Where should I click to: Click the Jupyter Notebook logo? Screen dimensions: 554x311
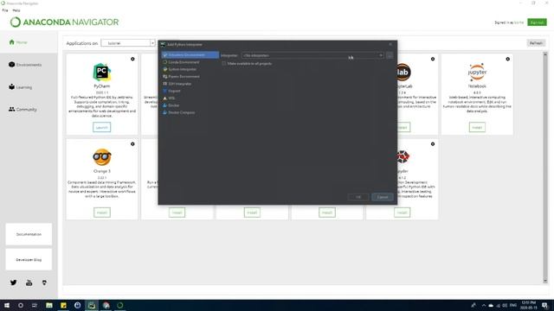click(x=477, y=73)
